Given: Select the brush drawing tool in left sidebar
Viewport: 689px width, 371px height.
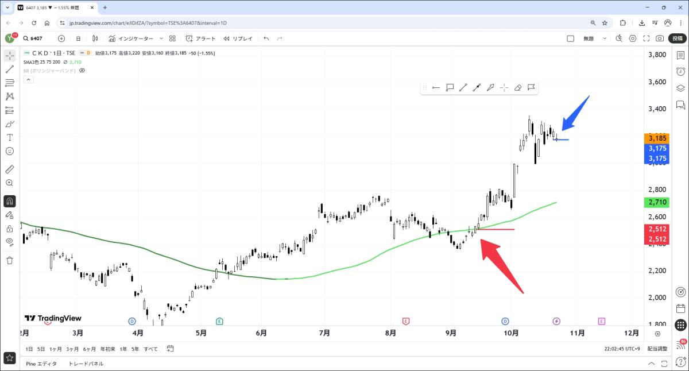Looking at the screenshot, I should (x=10, y=124).
